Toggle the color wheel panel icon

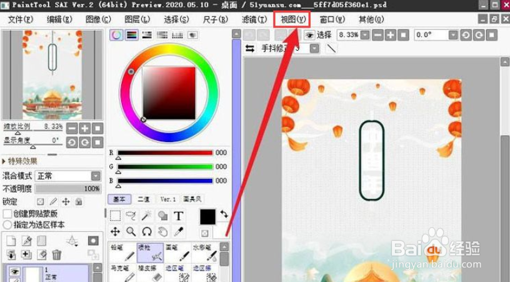(x=116, y=35)
